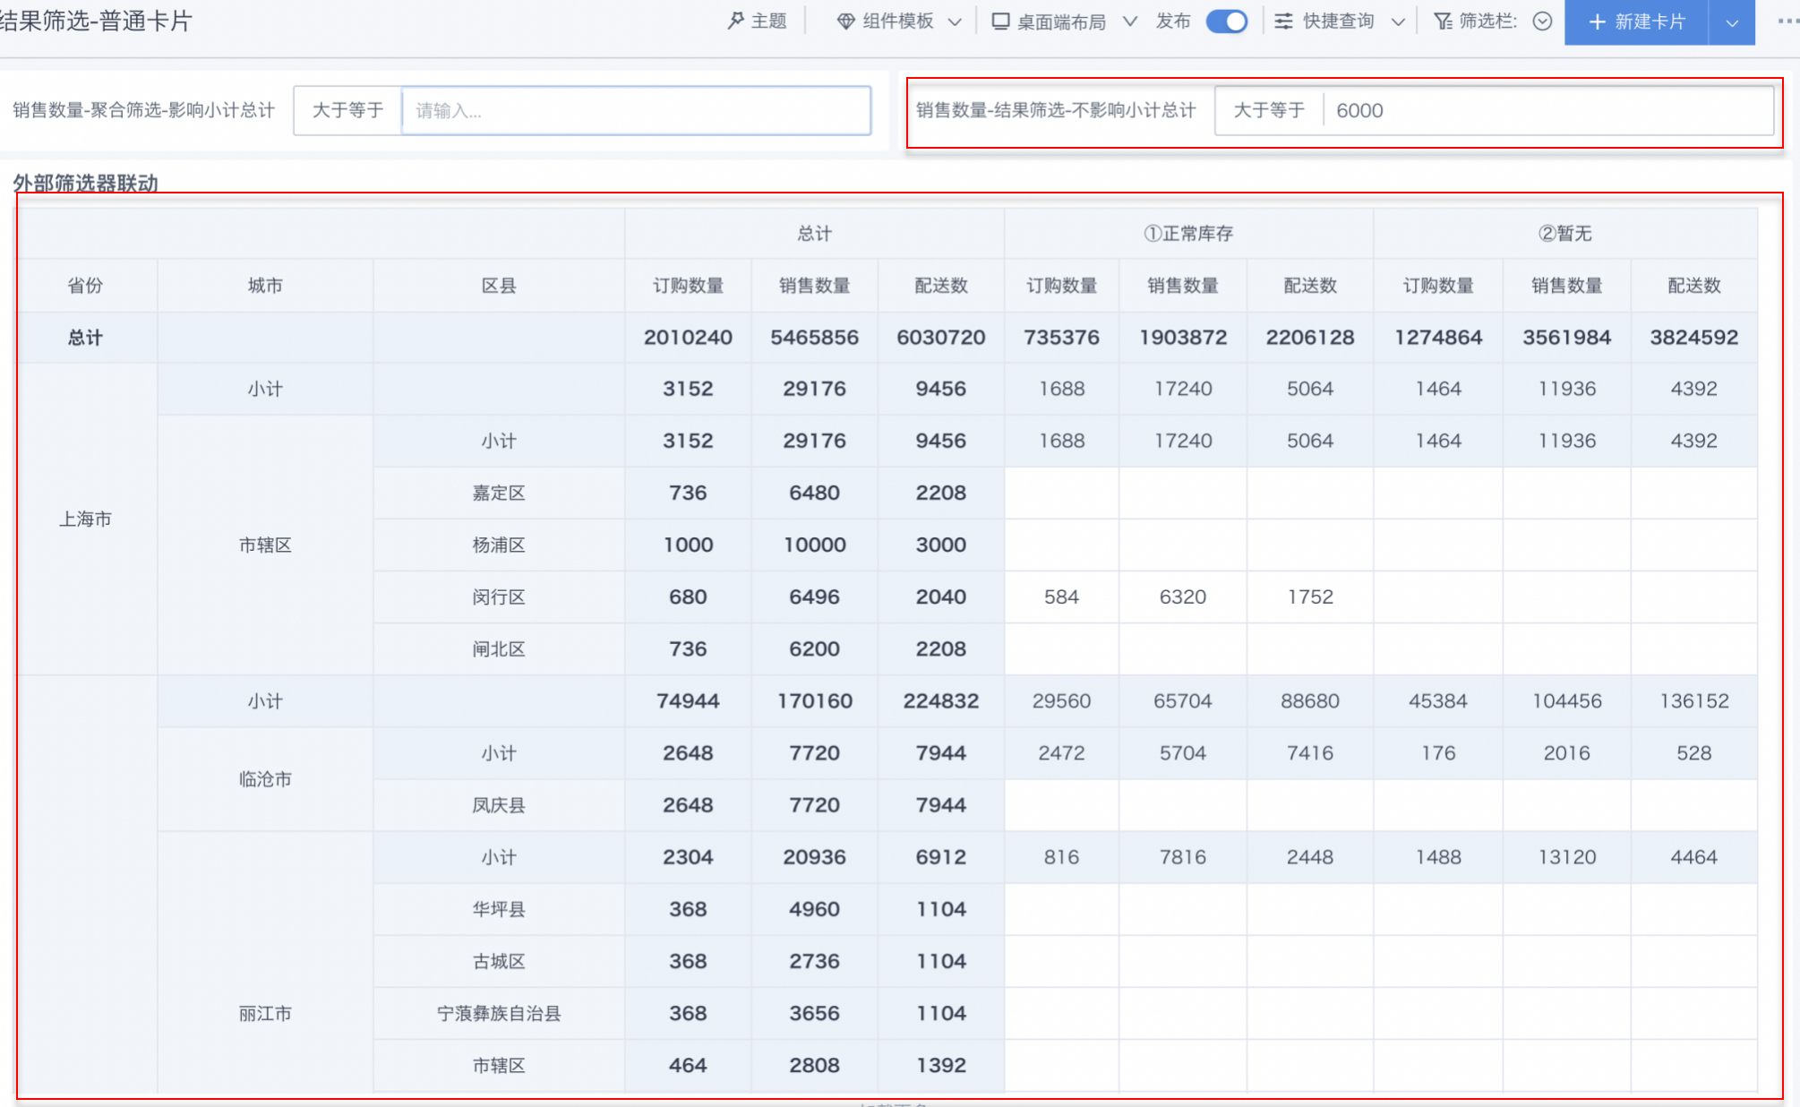Select the 闵行区 row
The image size is (1800, 1107).
point(499,596)
